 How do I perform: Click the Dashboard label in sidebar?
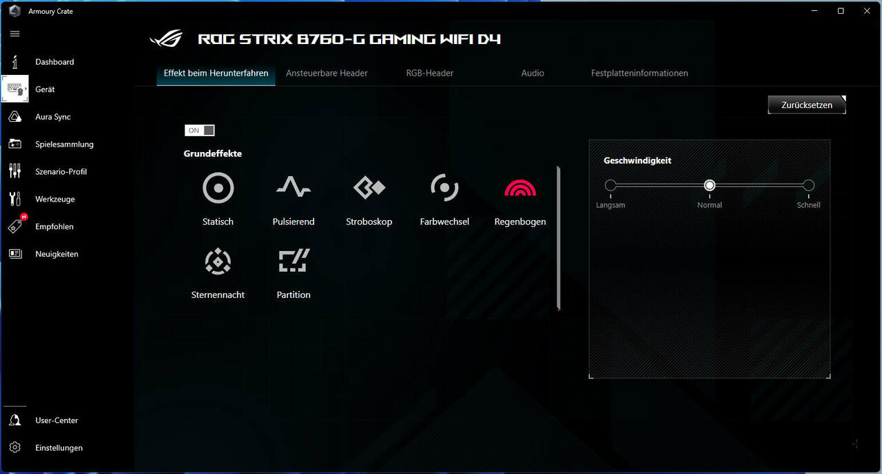click(x=54, y=62)
